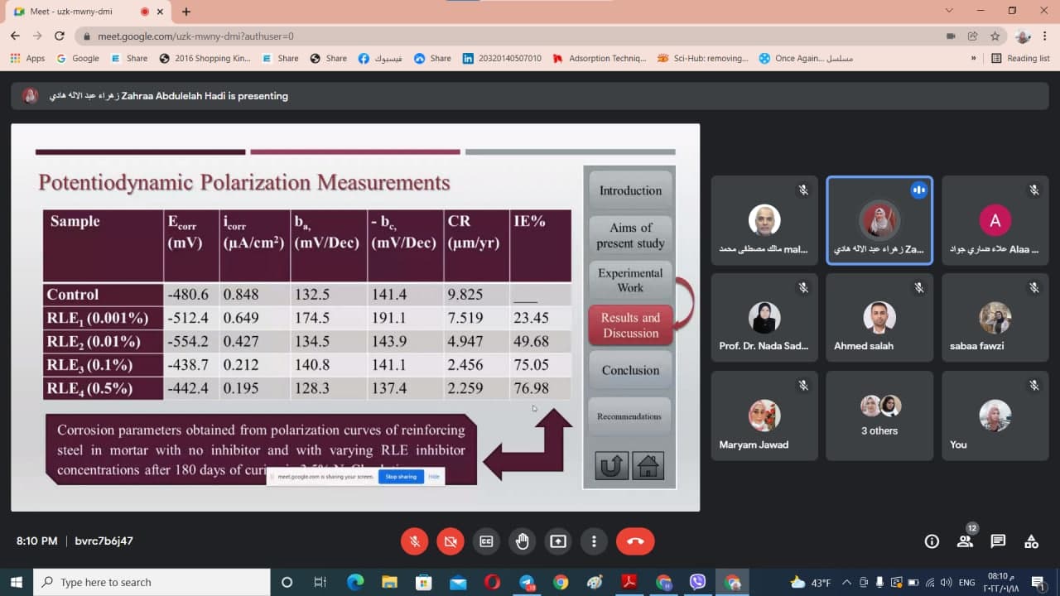Open the activities panel icon
This screenshot has width=1060, height=596.
pyautogui.click(x=1031, y=541)
